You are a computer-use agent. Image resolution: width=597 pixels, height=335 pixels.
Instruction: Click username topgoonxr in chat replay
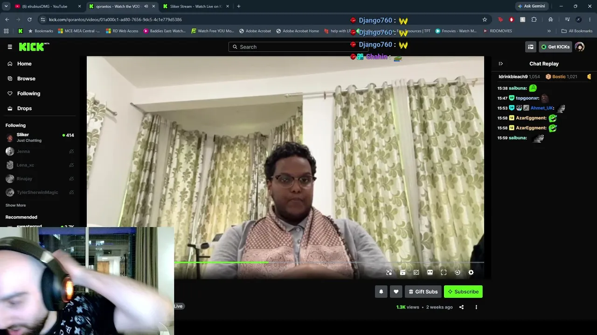527,98
